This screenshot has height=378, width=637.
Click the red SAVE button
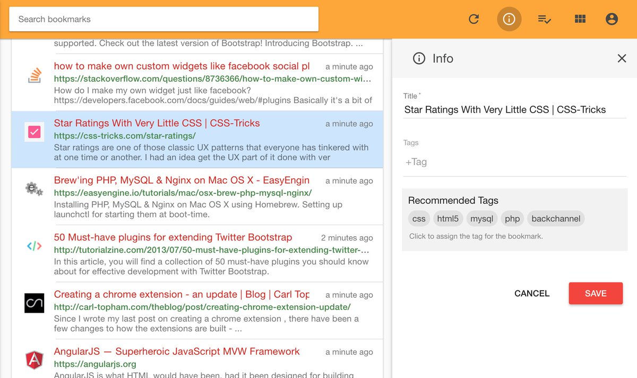tap(596, 294)
